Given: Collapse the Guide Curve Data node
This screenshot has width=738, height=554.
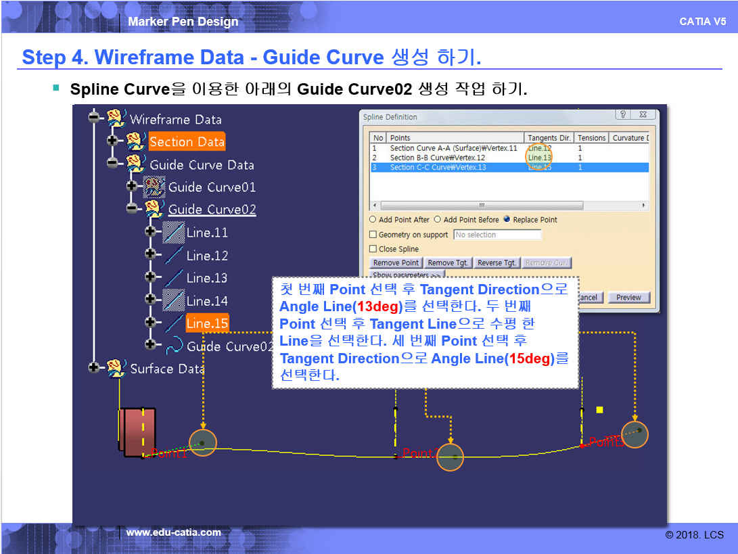Looking at the screenshot, I should pos(112,164).
